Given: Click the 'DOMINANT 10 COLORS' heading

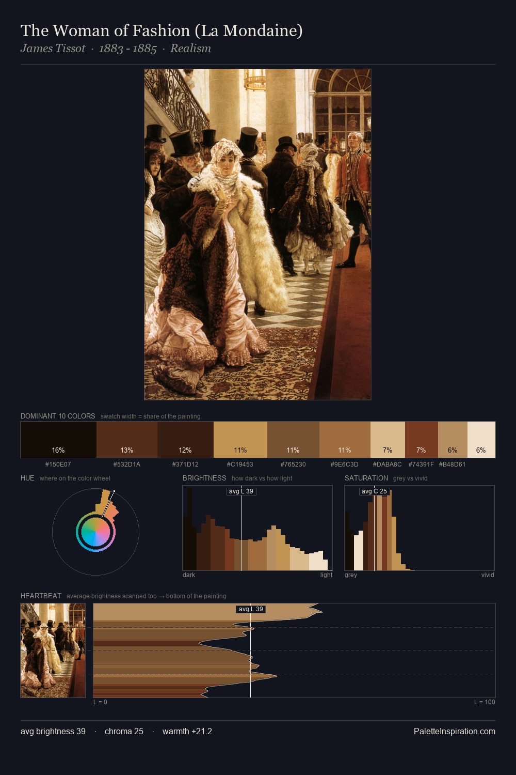Looking at the screenshot, I should (x=58, y=416).
